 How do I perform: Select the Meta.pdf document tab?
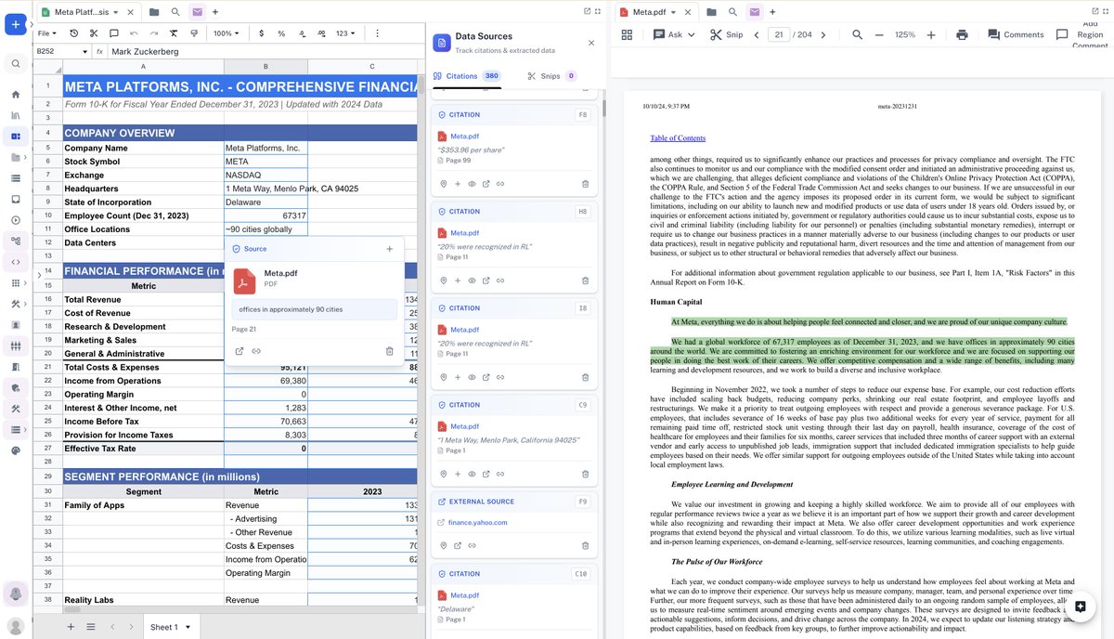648,11
